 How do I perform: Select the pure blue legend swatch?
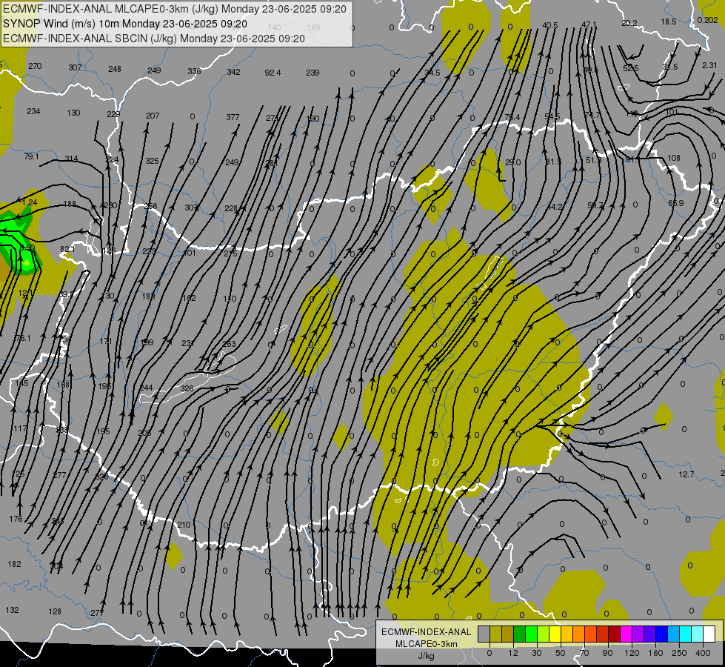(661, 634)
